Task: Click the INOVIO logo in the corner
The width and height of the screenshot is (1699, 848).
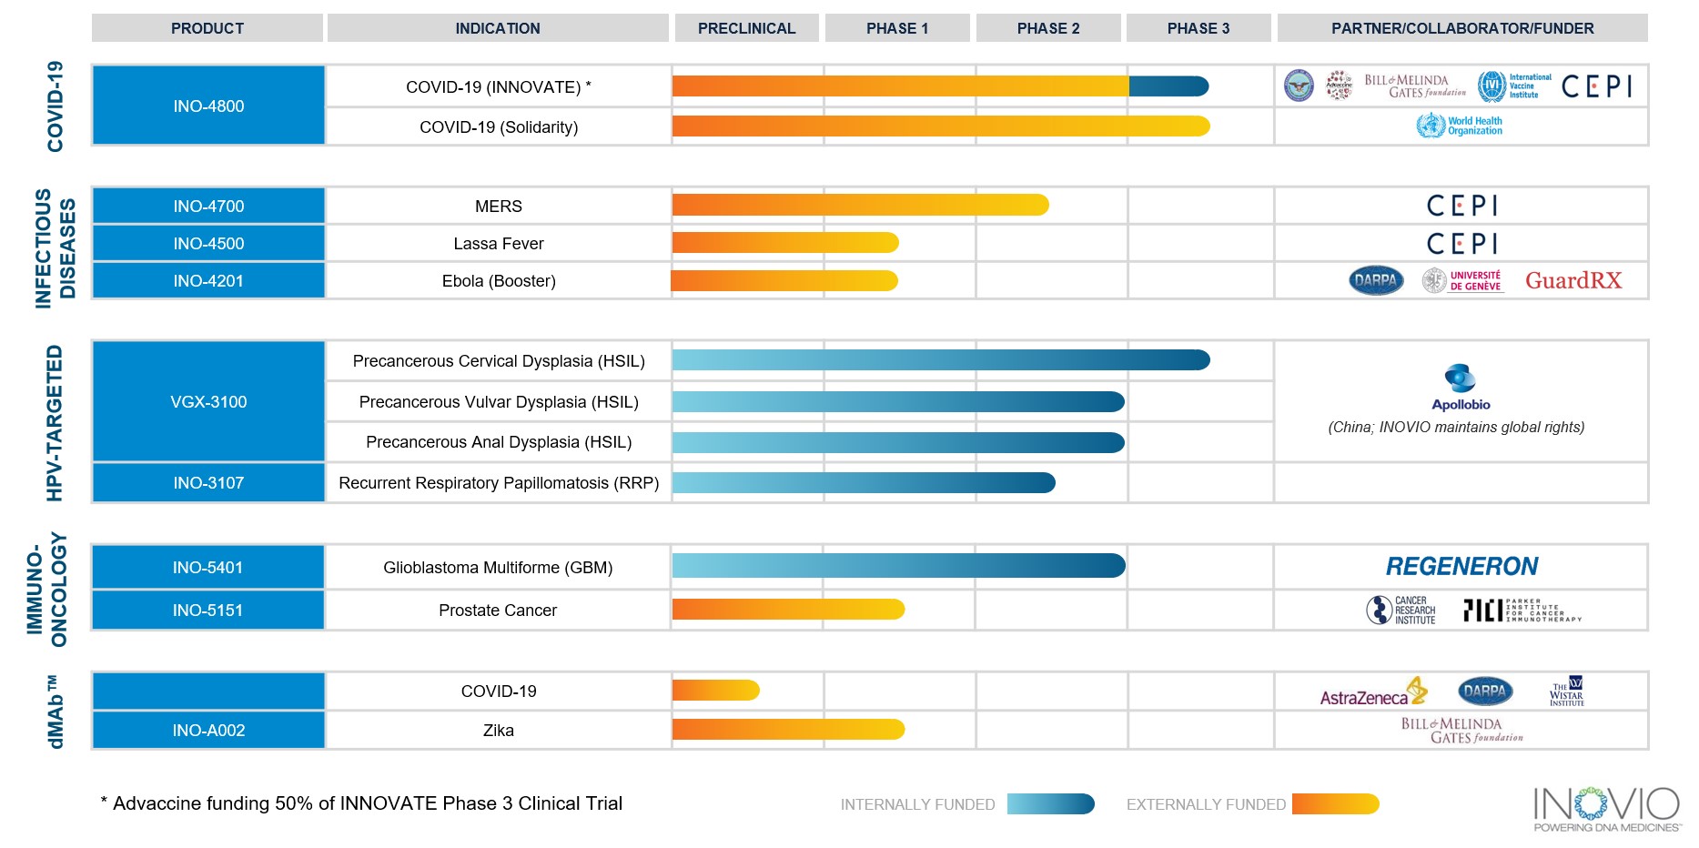Action: click(1606, 808)
